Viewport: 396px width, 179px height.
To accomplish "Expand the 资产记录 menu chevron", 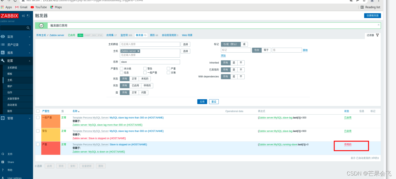I will pyautogui.click(x=30, y=45).
